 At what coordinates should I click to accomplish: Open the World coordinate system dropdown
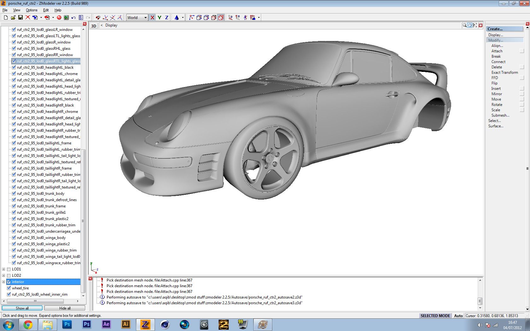coord(145,18)
